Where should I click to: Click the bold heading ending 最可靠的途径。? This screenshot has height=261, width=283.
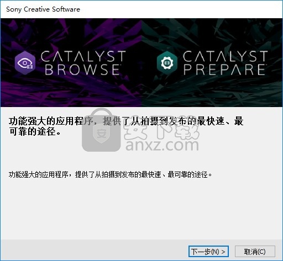pyautogui.click(x=126, y=126)
